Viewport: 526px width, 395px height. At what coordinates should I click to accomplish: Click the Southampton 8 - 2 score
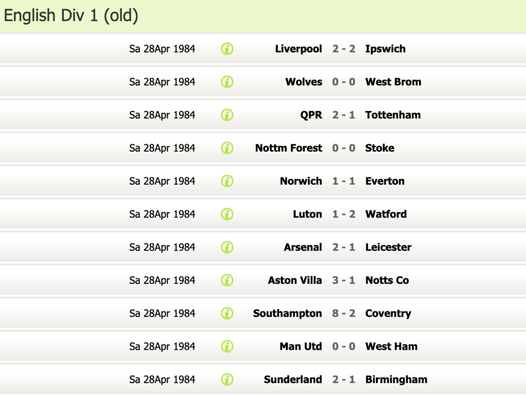343,313
